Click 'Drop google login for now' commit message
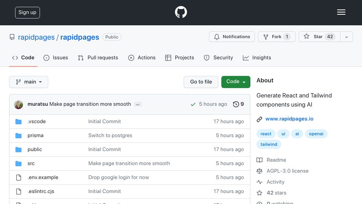Image resolution: width=362 pixels, height=204 pixels. click(118, 178)
